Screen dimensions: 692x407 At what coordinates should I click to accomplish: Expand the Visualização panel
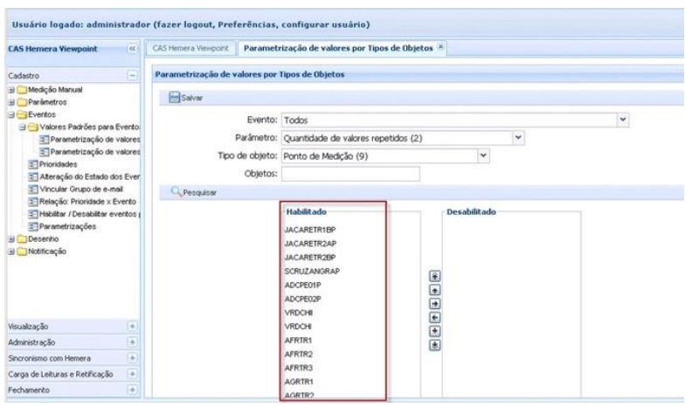(x=134, y=322)
